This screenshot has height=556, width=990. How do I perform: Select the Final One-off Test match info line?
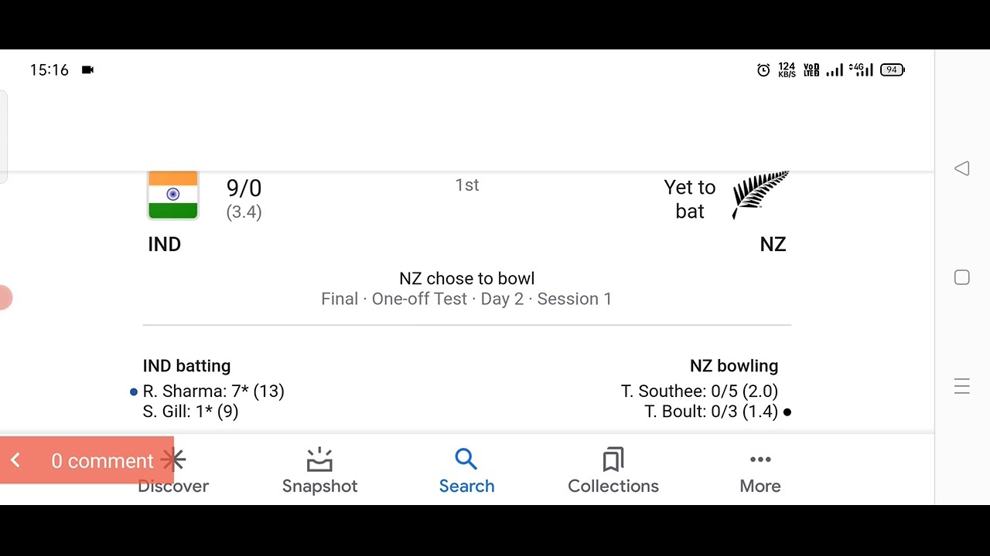pos(466,299)
